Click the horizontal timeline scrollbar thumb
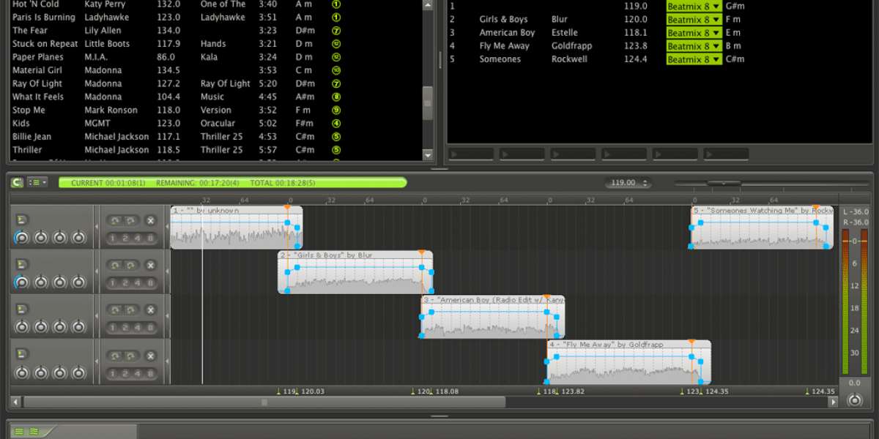 (264, 402)
